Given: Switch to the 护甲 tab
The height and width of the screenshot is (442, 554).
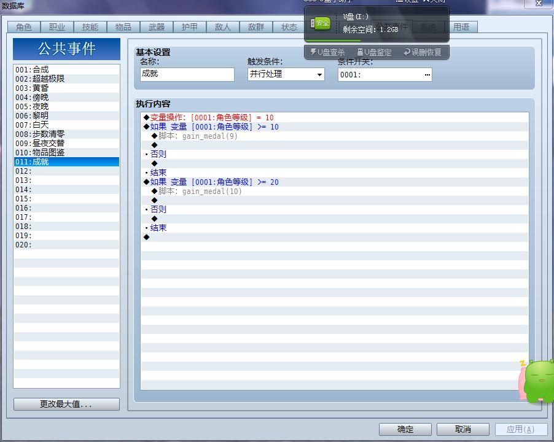Looking at the screenshot, I should [190, 27].
